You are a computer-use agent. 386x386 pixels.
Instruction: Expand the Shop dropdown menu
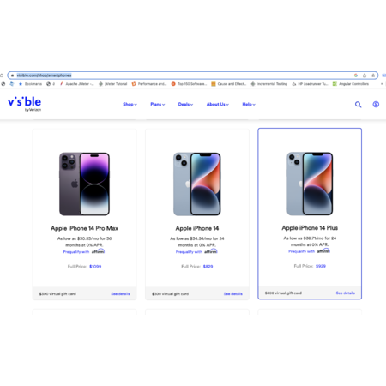[130, 104]
